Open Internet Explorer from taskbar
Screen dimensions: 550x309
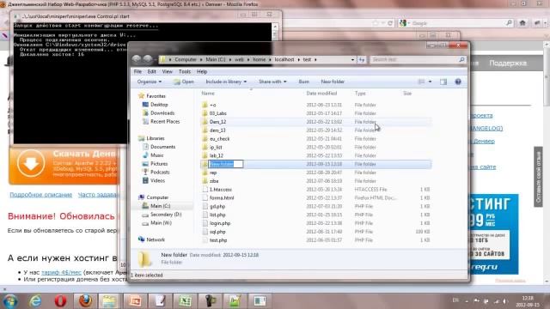click(35, 301)
